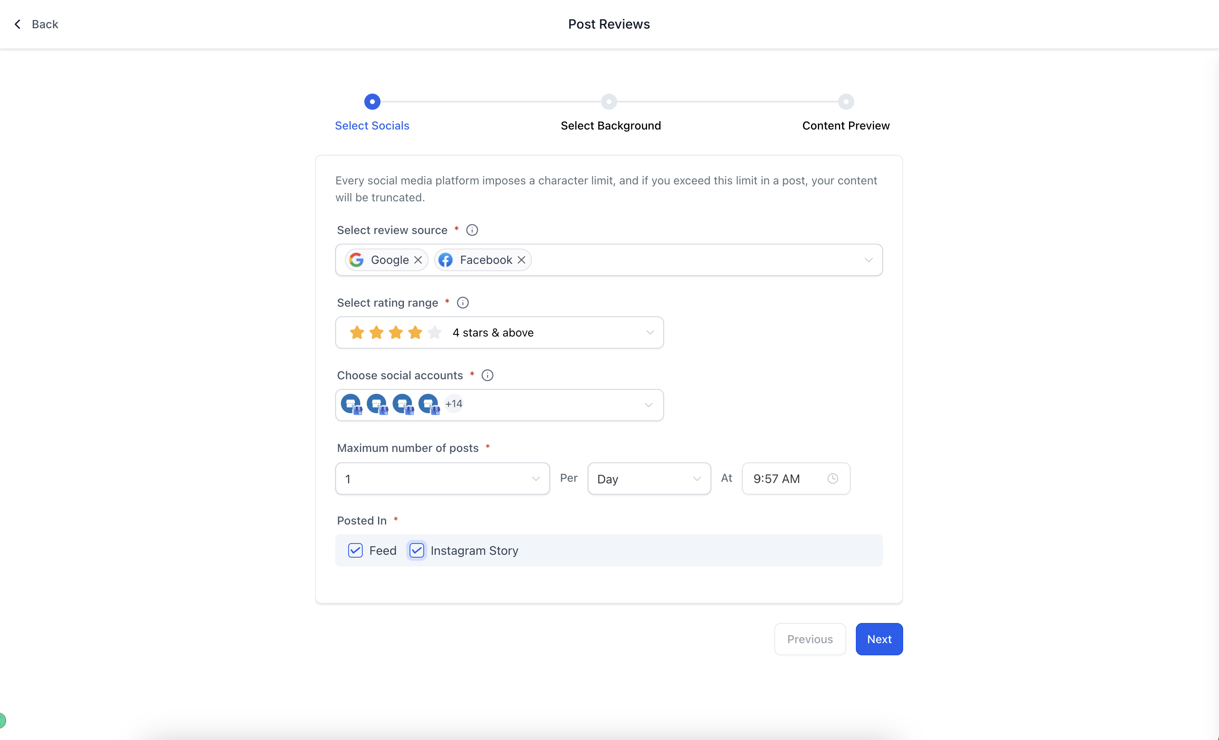Click the info icon next to Select review source

(471, 230)
